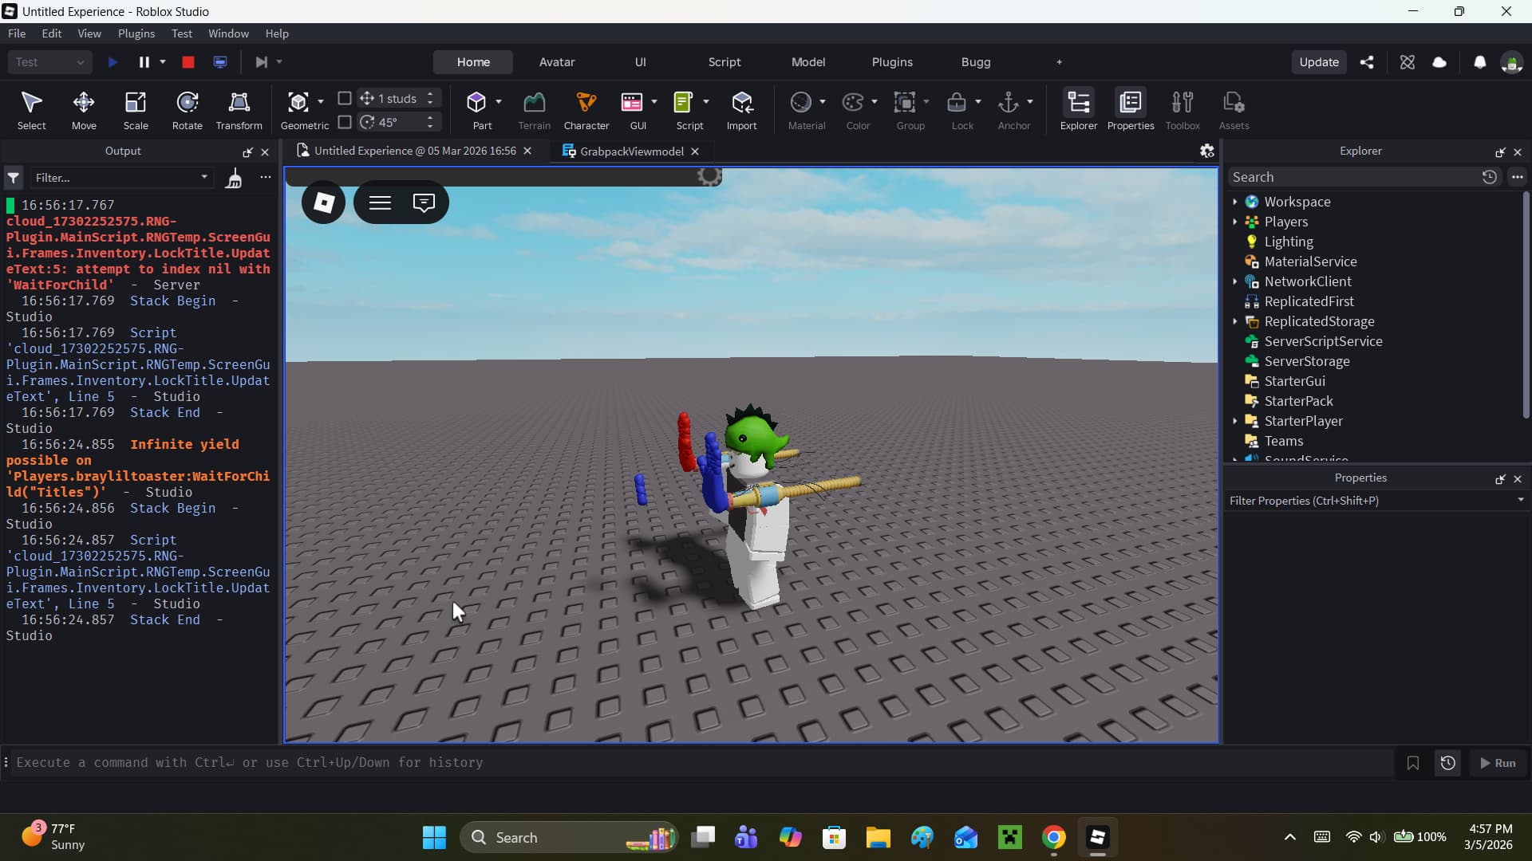Open the Part dropdown arrow
This screenshot has width=1532, height=861.
(499, 102)
